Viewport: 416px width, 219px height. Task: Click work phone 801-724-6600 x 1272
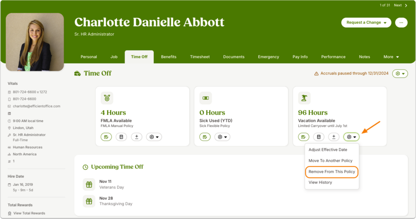(x=30, y=92)
